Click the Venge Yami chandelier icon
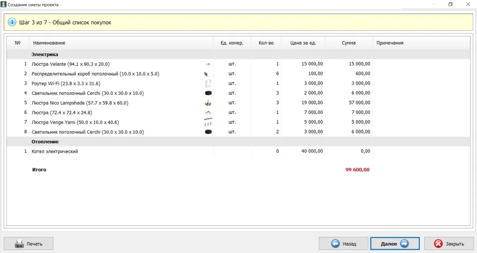477x253 pixels. (x=208, y=122)
